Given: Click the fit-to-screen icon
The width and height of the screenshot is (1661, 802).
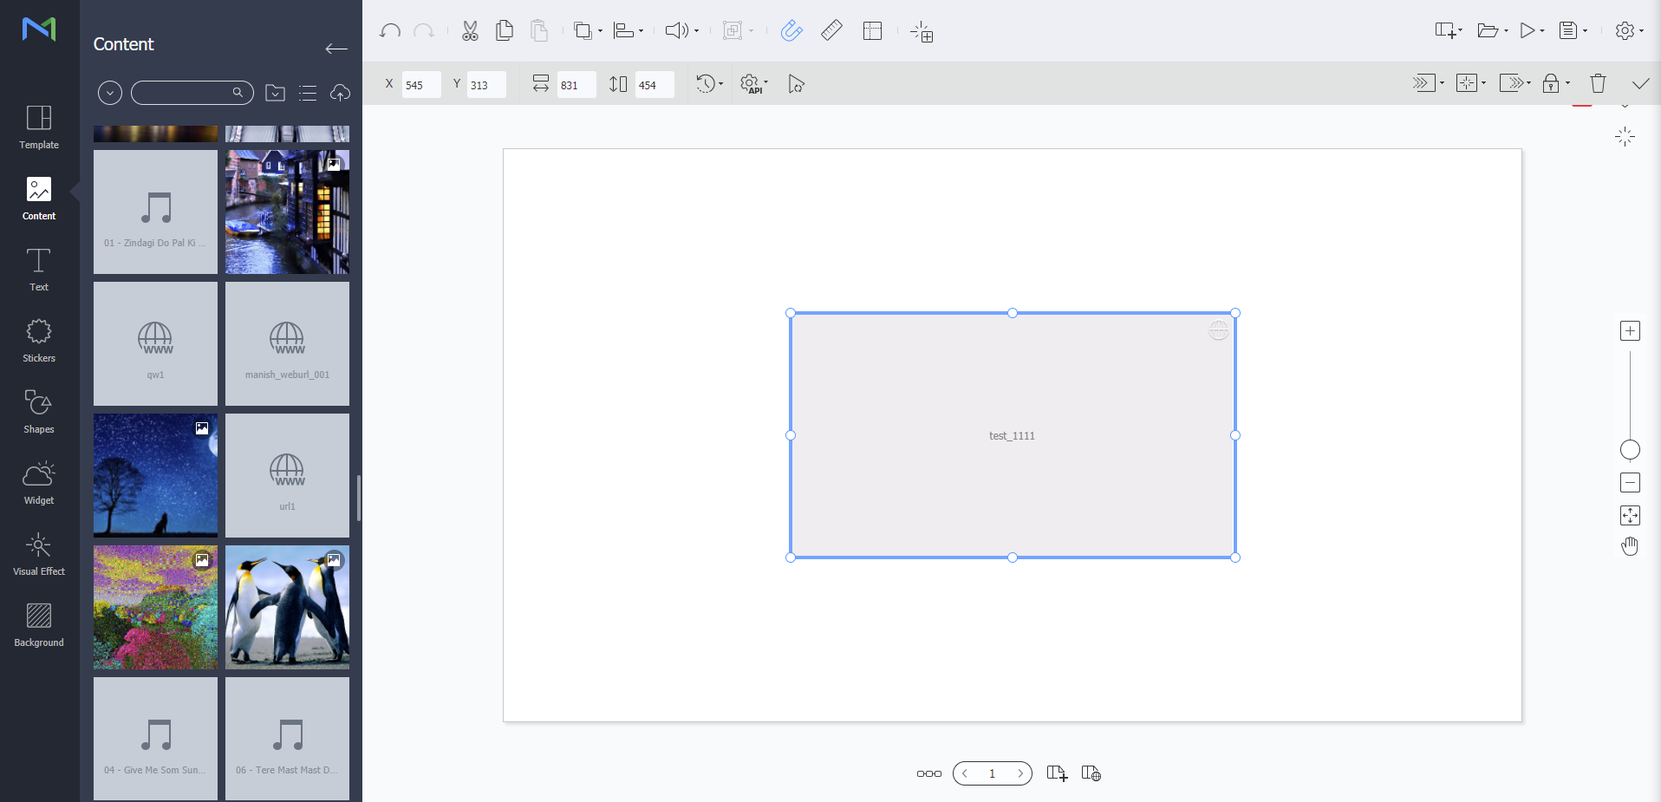Looking at the screenshot, I should [1630, 516].
